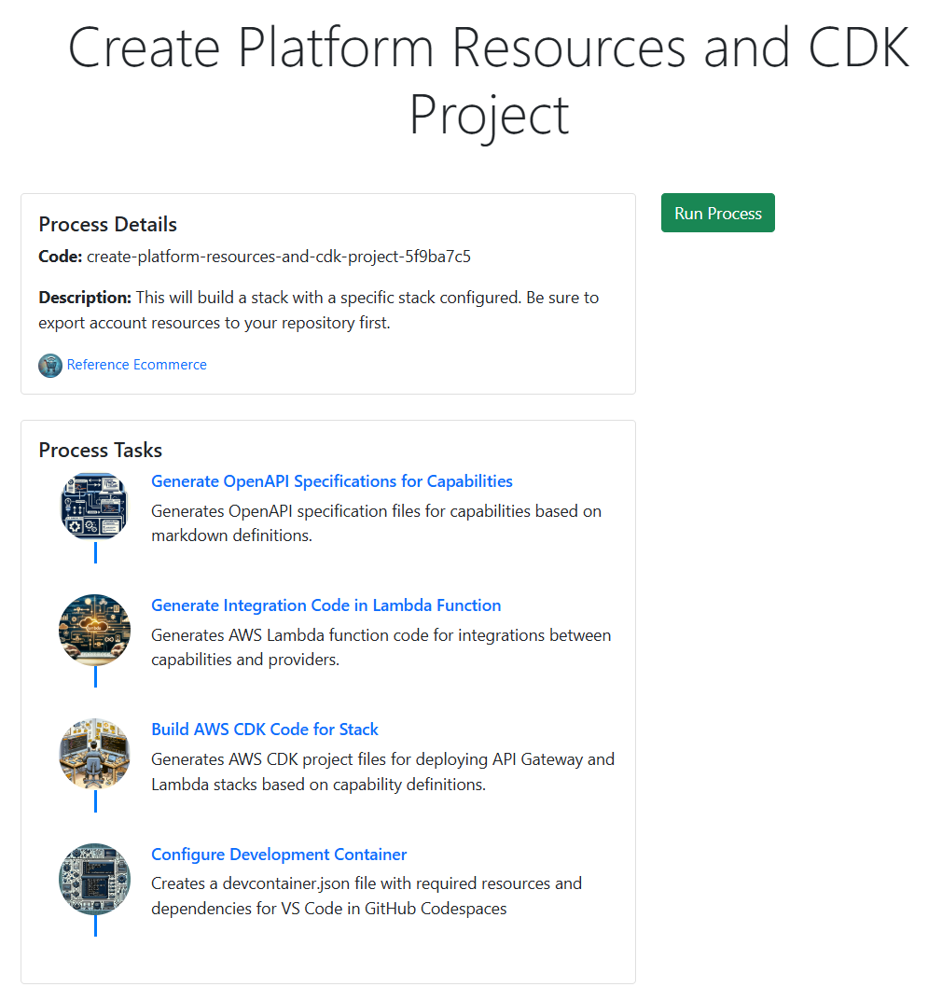Click the Process Tasks heading
The image size is (942, 1001).
[x=100, y=450]
